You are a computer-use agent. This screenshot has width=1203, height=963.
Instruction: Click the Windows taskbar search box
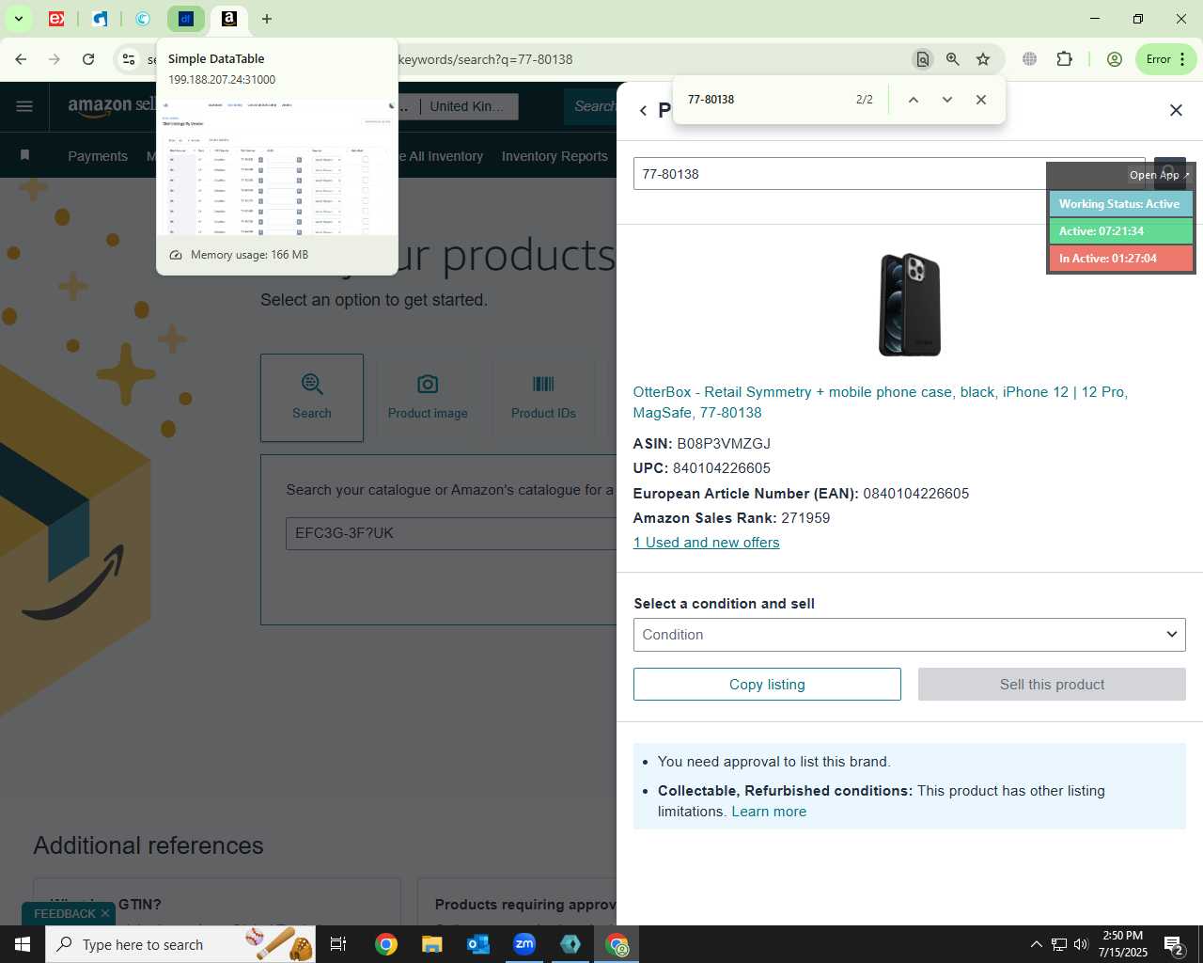coord(180,944)
